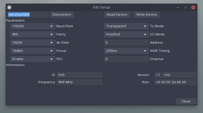Click the Read Device button
Image resolution: width=203 pixels, height=113 pixels.
click(117, 15)
